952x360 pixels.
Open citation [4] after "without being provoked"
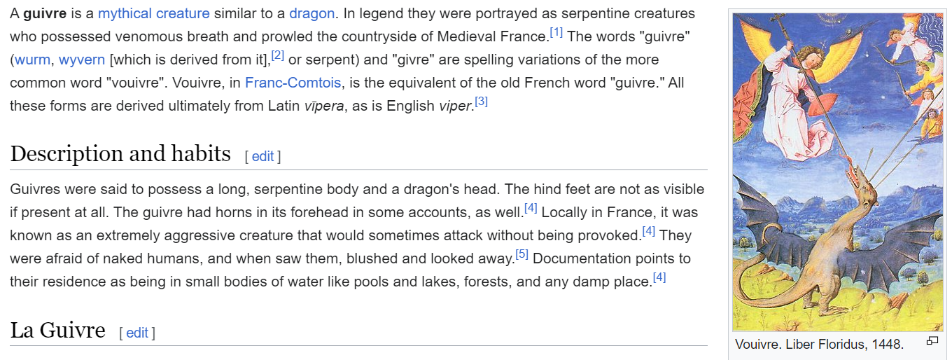point(649,231)
